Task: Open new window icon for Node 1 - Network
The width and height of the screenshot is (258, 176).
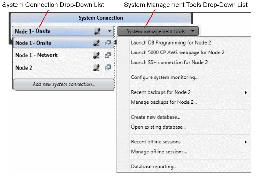Action: coord(108,55)
